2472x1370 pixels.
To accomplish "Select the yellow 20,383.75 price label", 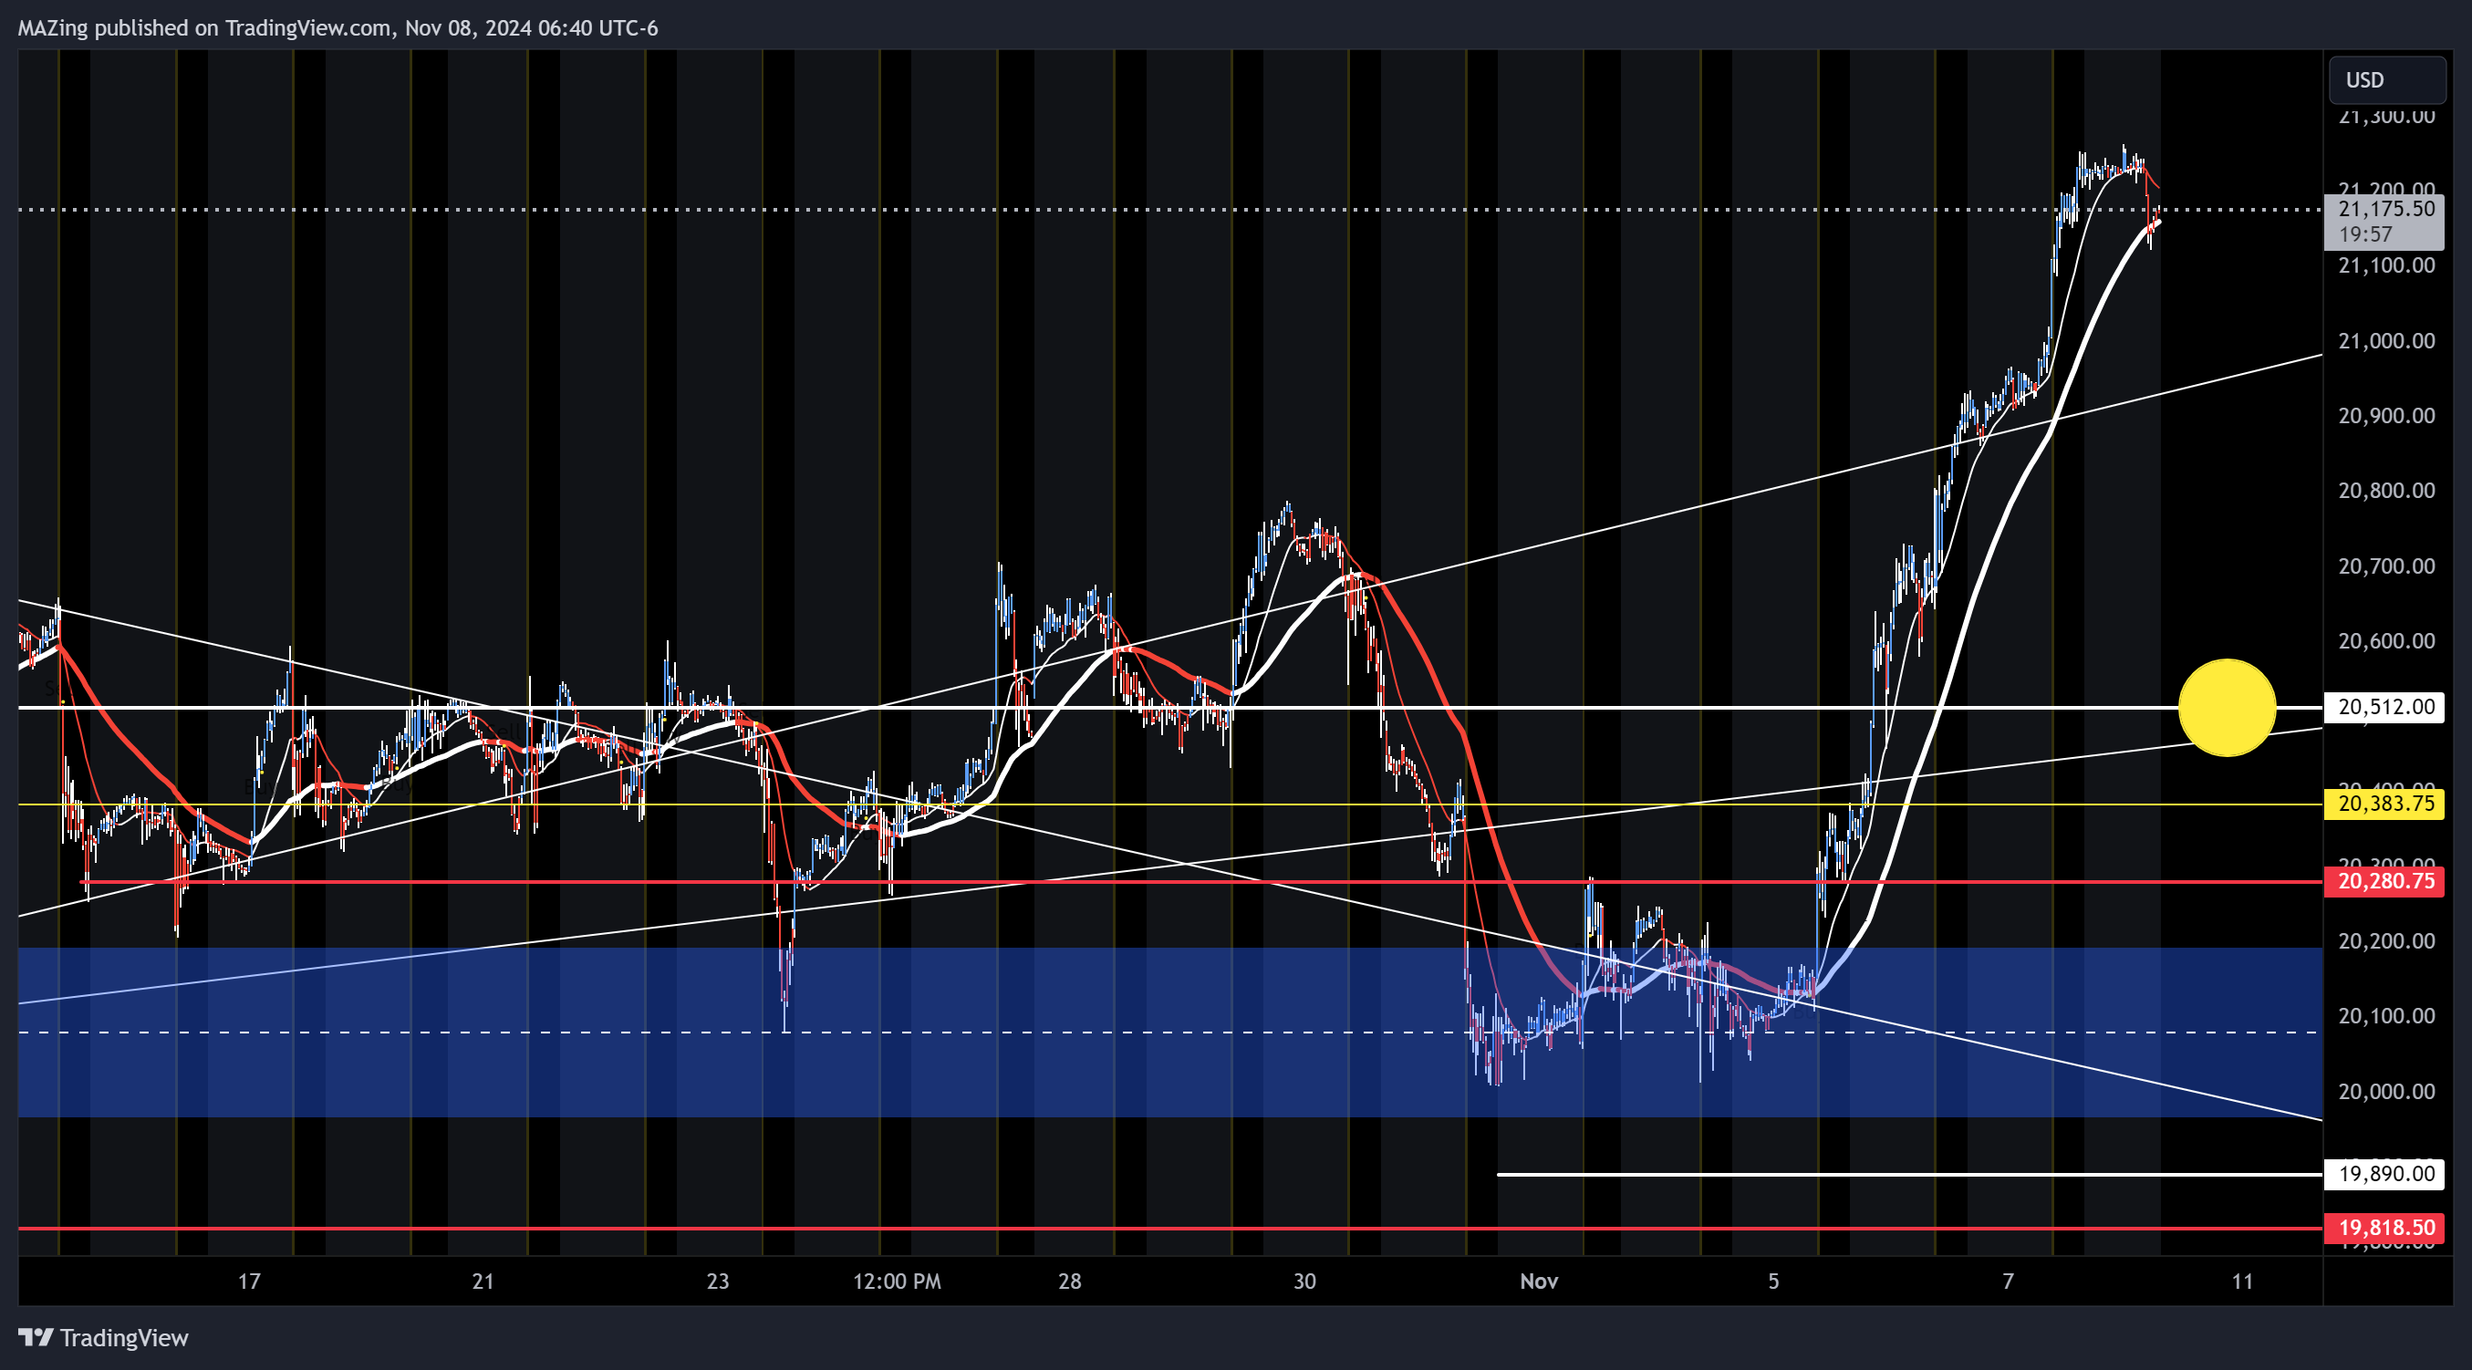I will click(x=2384, y=804).
